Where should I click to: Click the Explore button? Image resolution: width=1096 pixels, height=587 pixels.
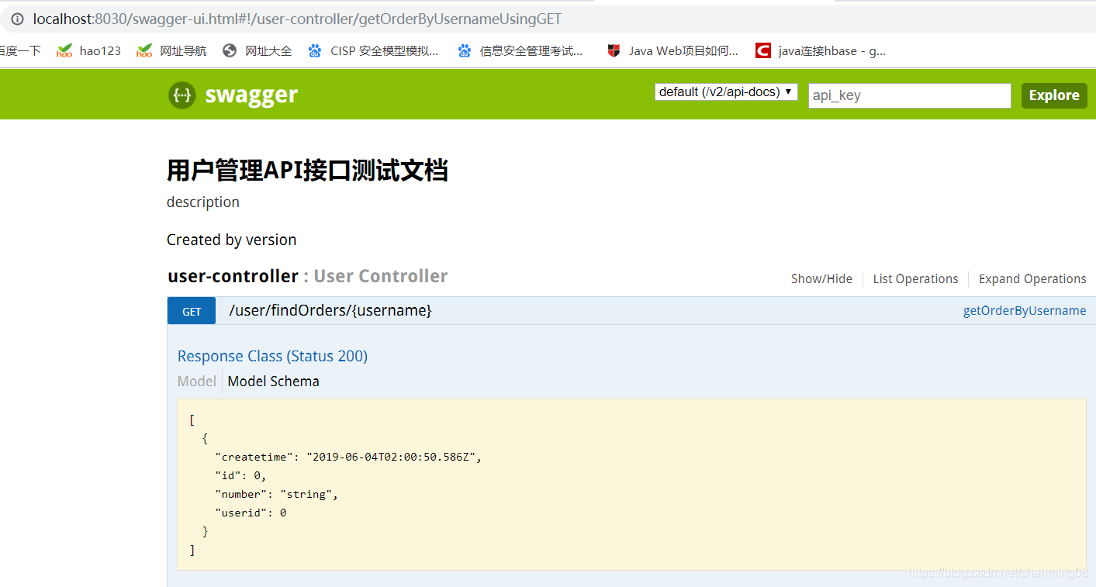coord(1054,95)
